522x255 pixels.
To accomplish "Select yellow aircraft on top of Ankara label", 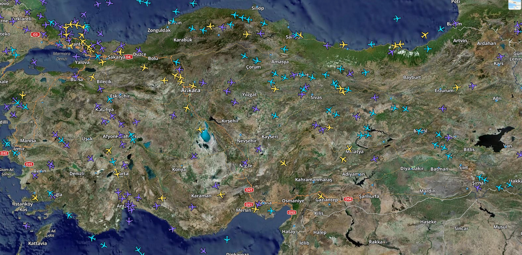I will pyautogui.click(x=192, y=86).
